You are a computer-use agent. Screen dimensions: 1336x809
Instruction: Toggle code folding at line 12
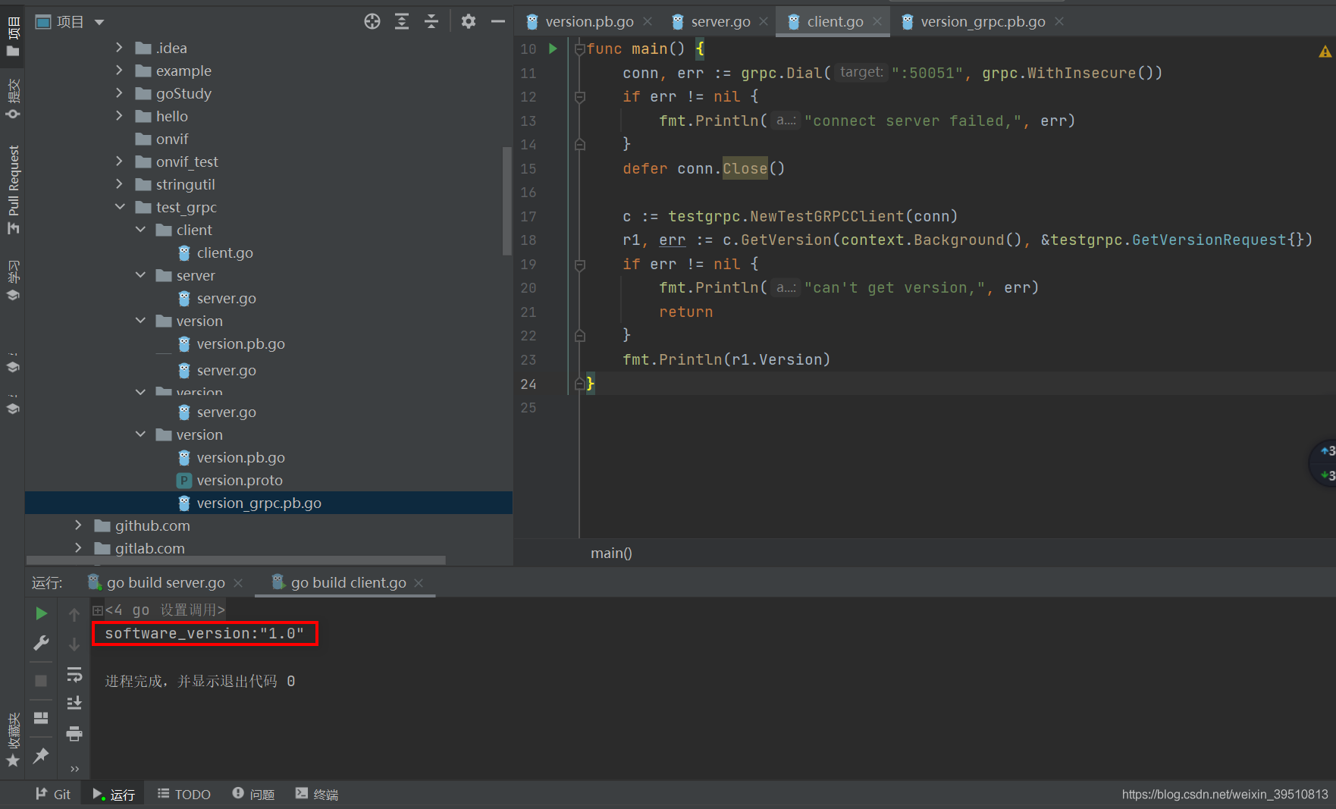(x=580, y=96)
